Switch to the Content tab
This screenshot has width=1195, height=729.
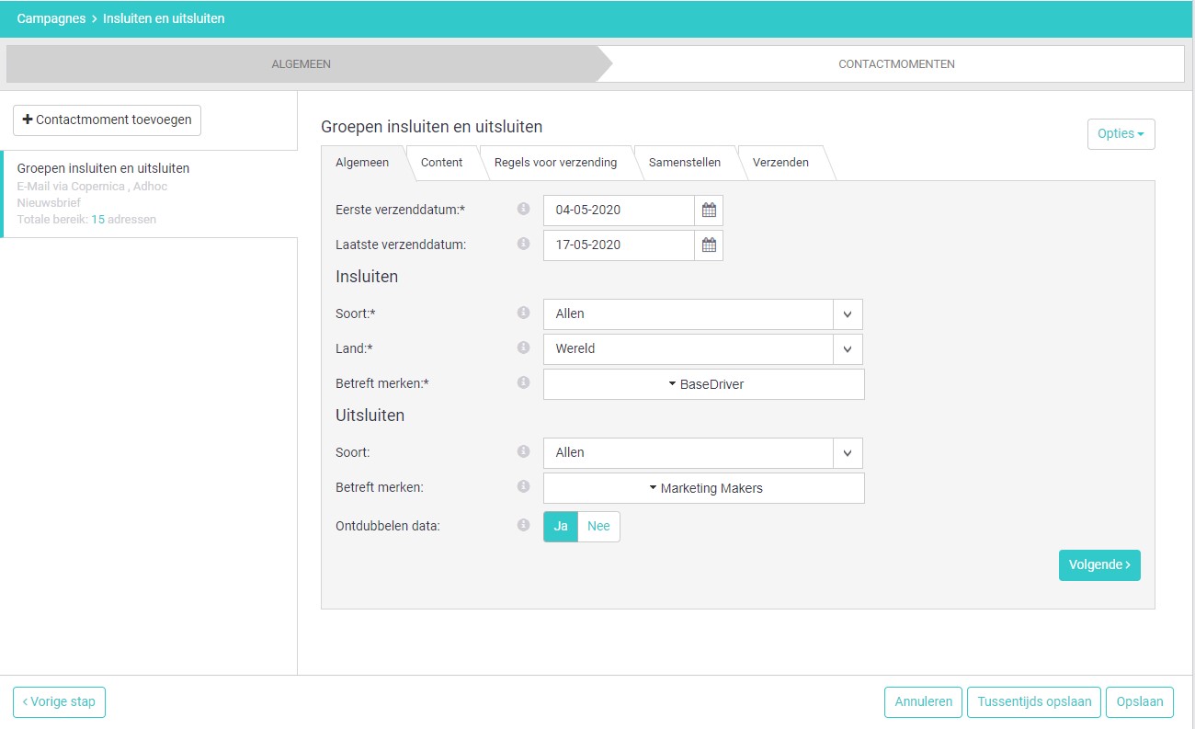441,163
